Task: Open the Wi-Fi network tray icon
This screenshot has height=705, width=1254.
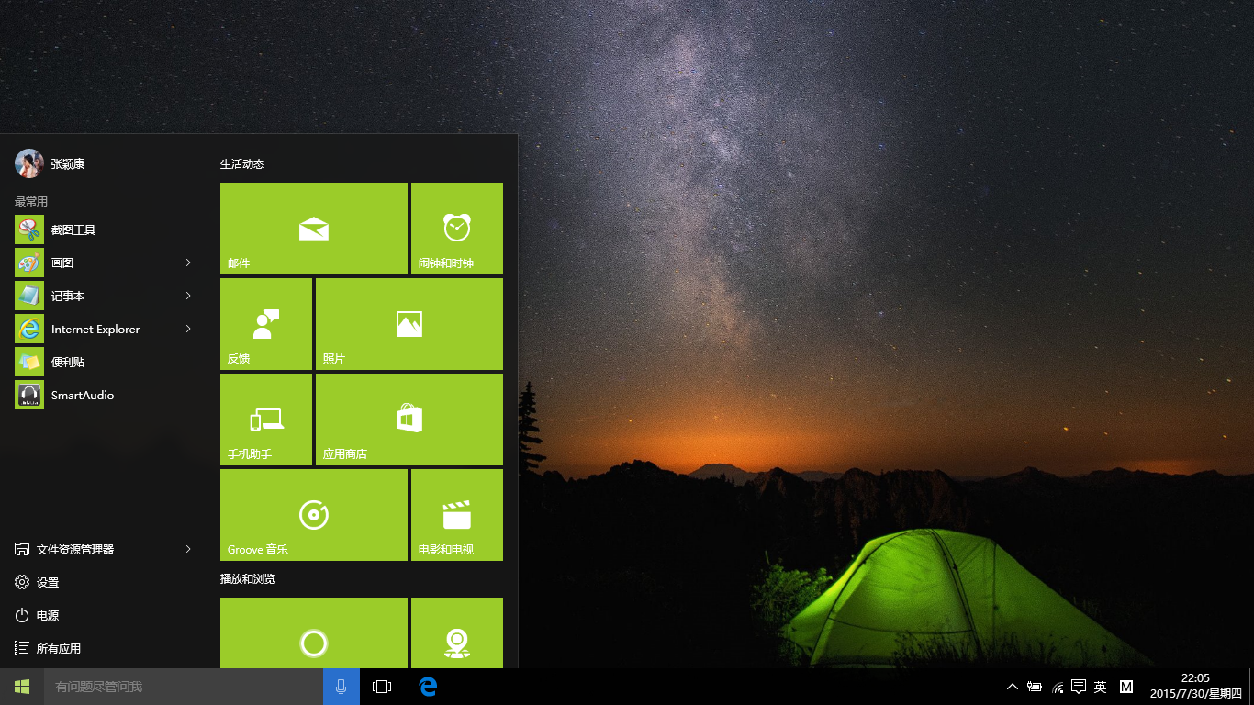Action: pos(1058,687)
